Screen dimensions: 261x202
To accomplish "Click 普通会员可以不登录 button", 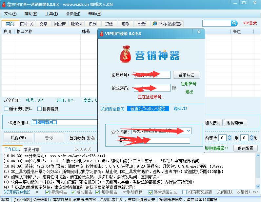I will [x=148, y=109].
